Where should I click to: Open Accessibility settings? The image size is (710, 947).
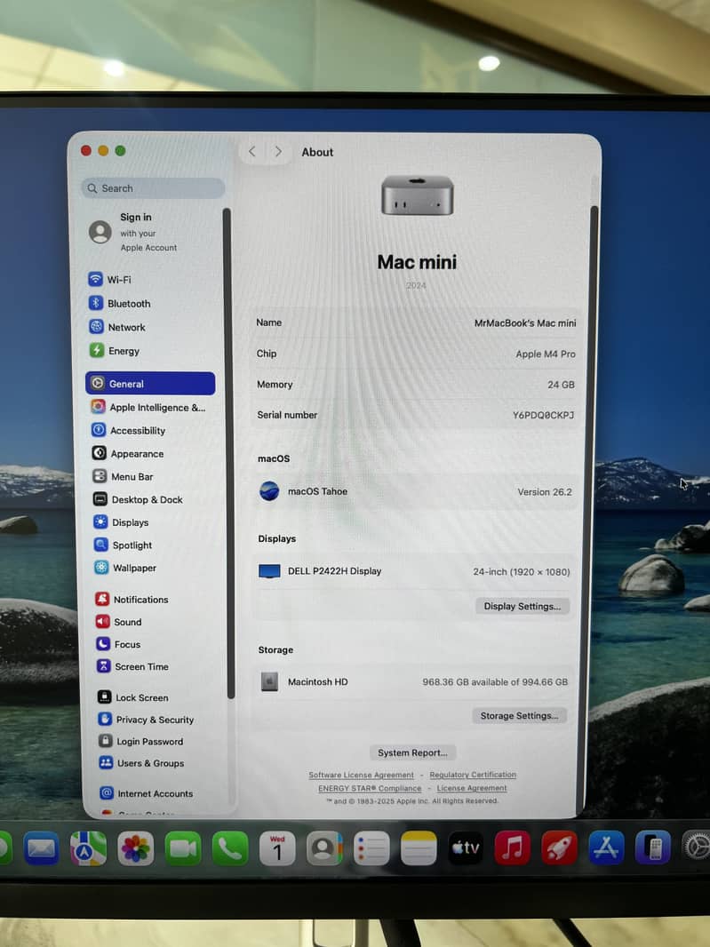click(128, 430)
